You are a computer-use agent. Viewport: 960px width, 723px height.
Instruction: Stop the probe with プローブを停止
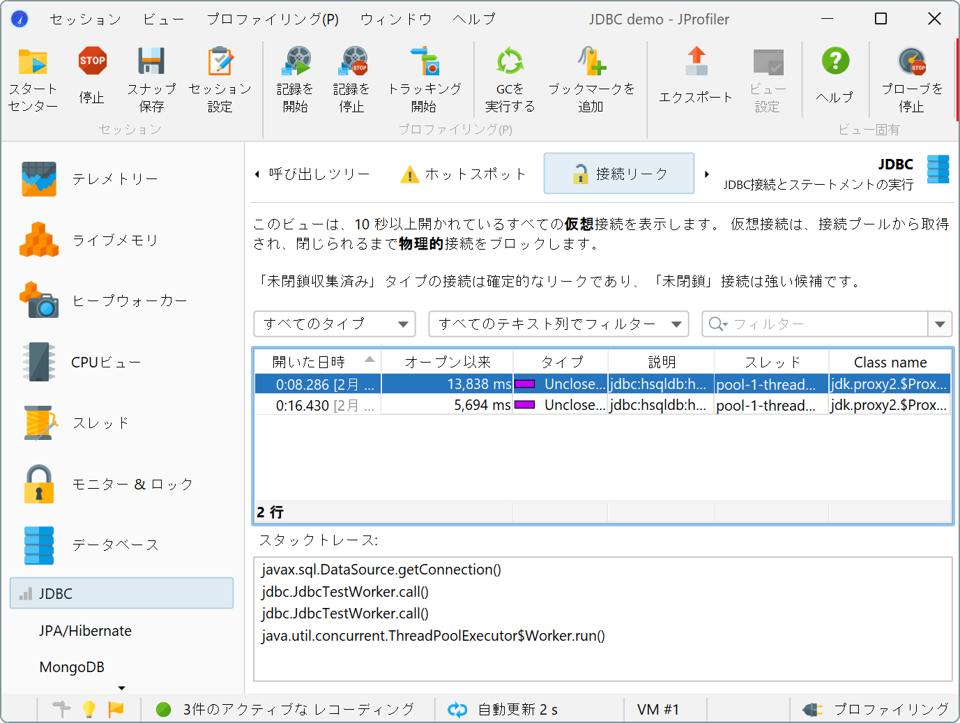pyautogui.click(x=911, y=81)
